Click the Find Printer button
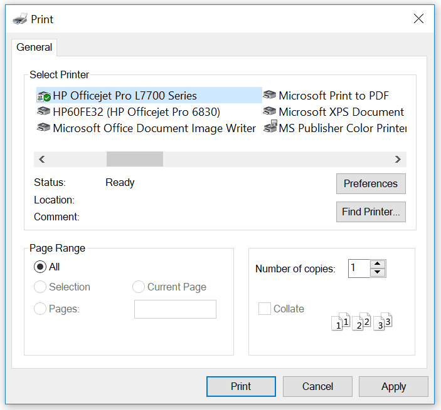This screenshot has height=410, width=441. coord(371,212)
